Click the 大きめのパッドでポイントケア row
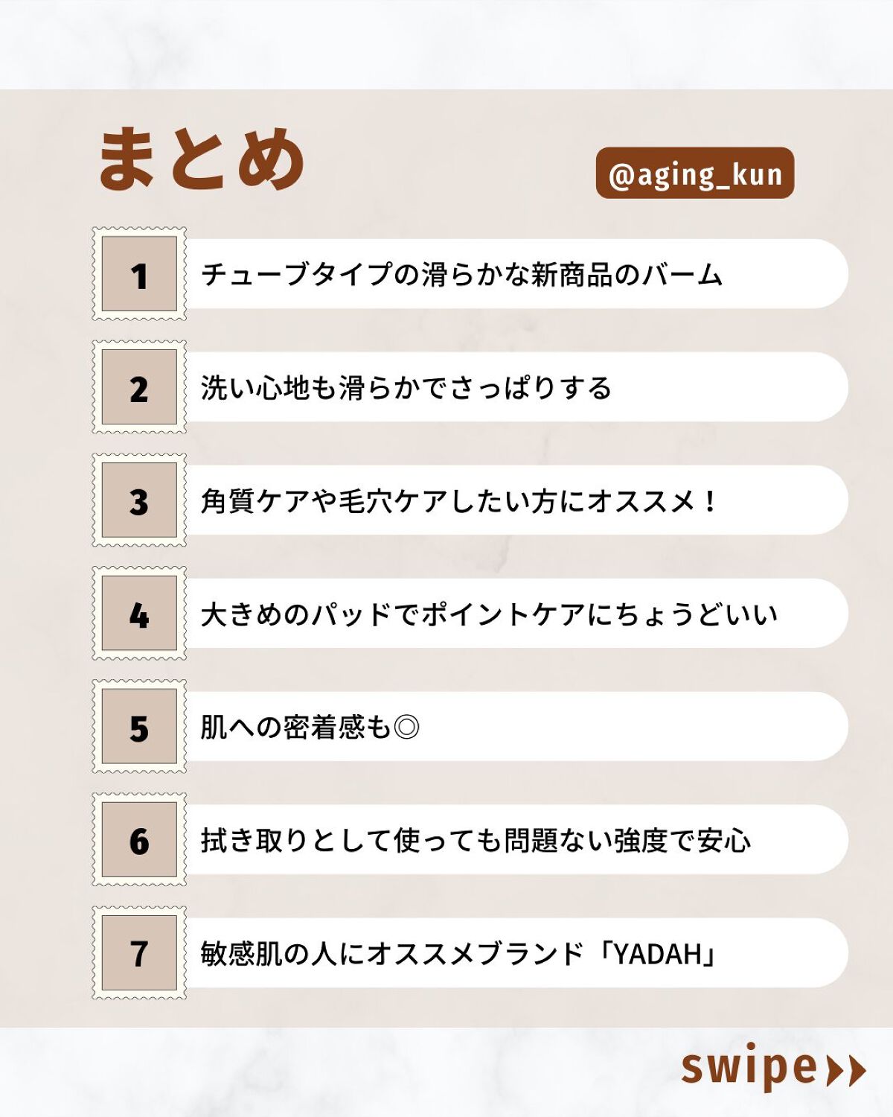 coord(488,614)
